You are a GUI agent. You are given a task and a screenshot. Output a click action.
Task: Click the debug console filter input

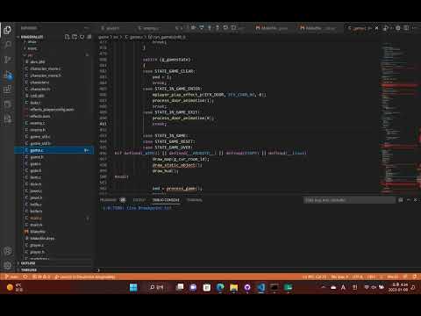pos(349,200)
